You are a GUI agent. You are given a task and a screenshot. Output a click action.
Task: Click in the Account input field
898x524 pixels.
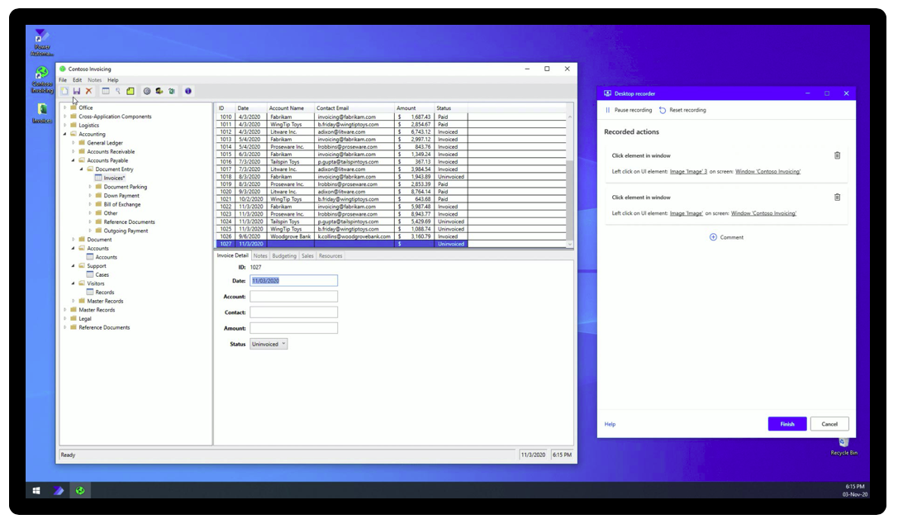point(293,297)
